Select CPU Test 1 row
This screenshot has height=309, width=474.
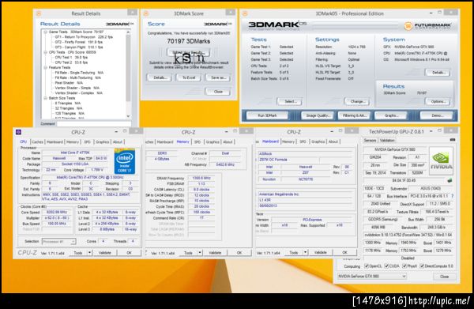[71, 57]
